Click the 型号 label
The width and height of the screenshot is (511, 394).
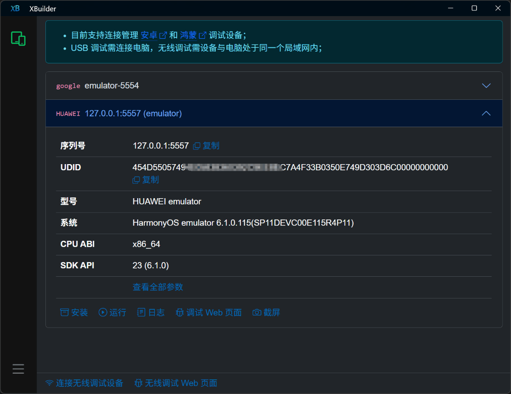coord(69,201)
